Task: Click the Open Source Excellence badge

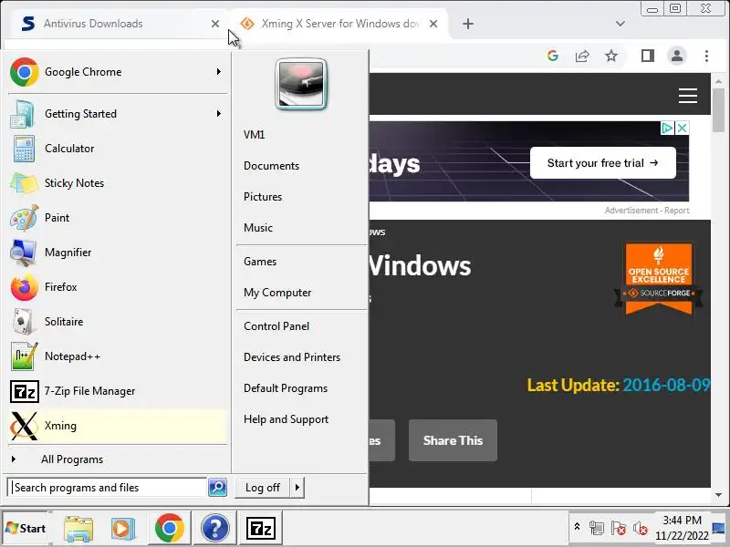Action: click(658, 279)
